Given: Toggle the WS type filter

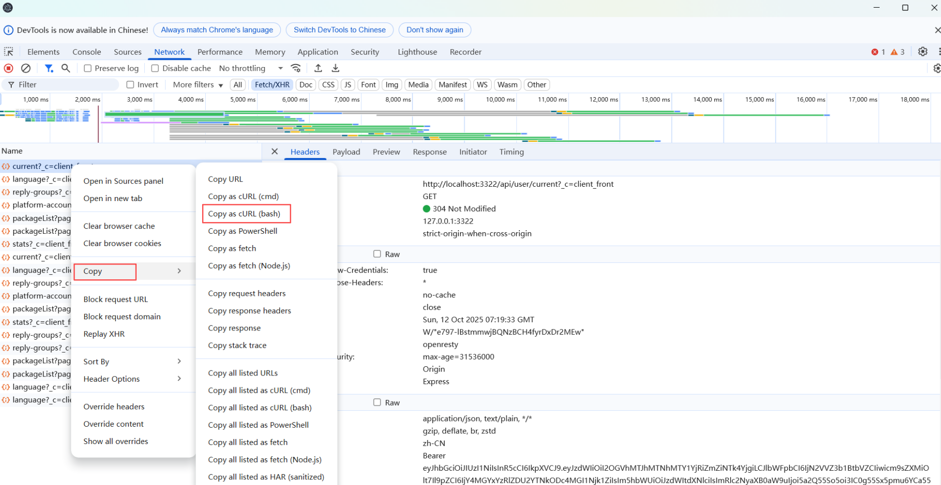Looking at the screenshot, I should 482,84.
